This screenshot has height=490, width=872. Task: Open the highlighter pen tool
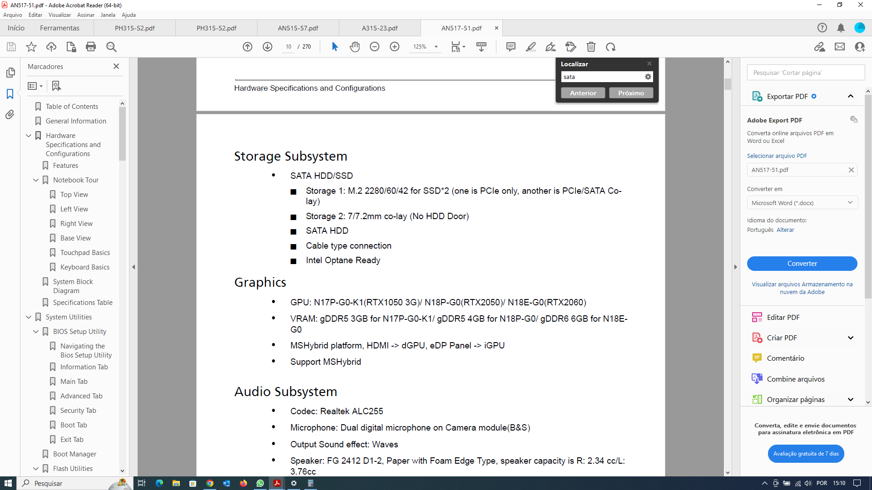coord(530,47)
